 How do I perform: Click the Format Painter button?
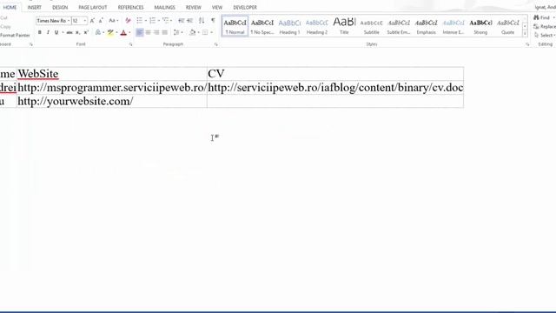(15, 35)
